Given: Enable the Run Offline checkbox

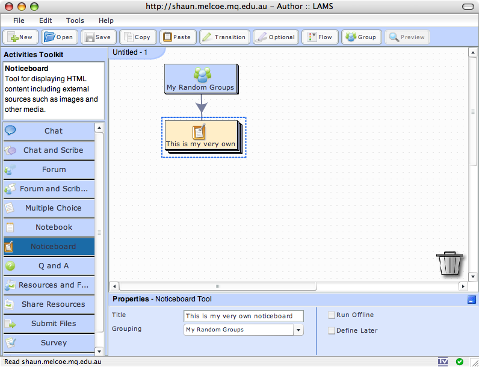Looking at the screenshot, I should tap(332, 315).
